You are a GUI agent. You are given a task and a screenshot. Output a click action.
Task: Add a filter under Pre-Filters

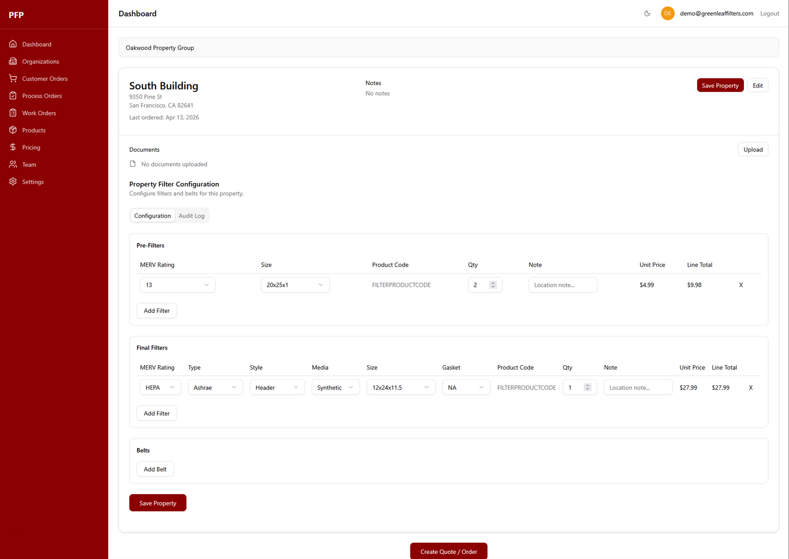pos(157,310)
